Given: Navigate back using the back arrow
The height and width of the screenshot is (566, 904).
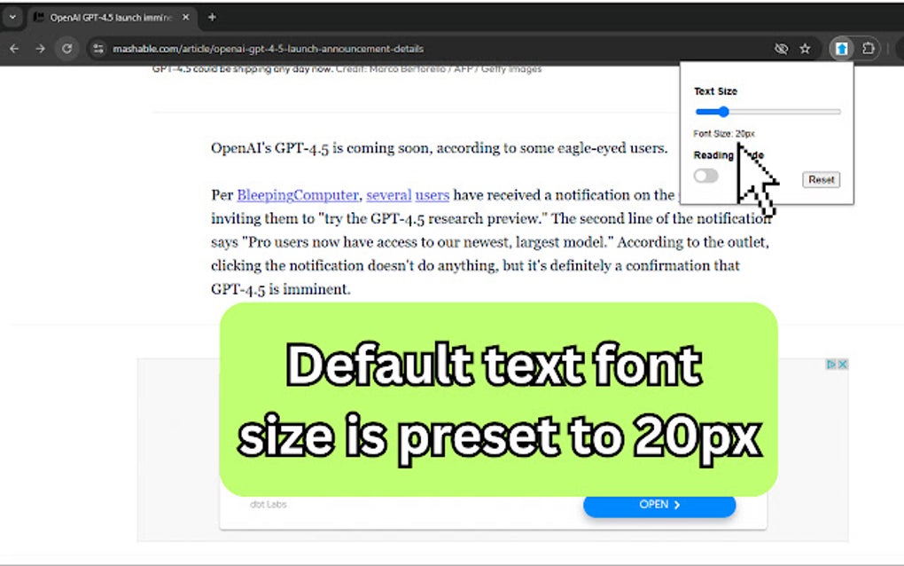Looking at the screenshot, I should [14, 49].
